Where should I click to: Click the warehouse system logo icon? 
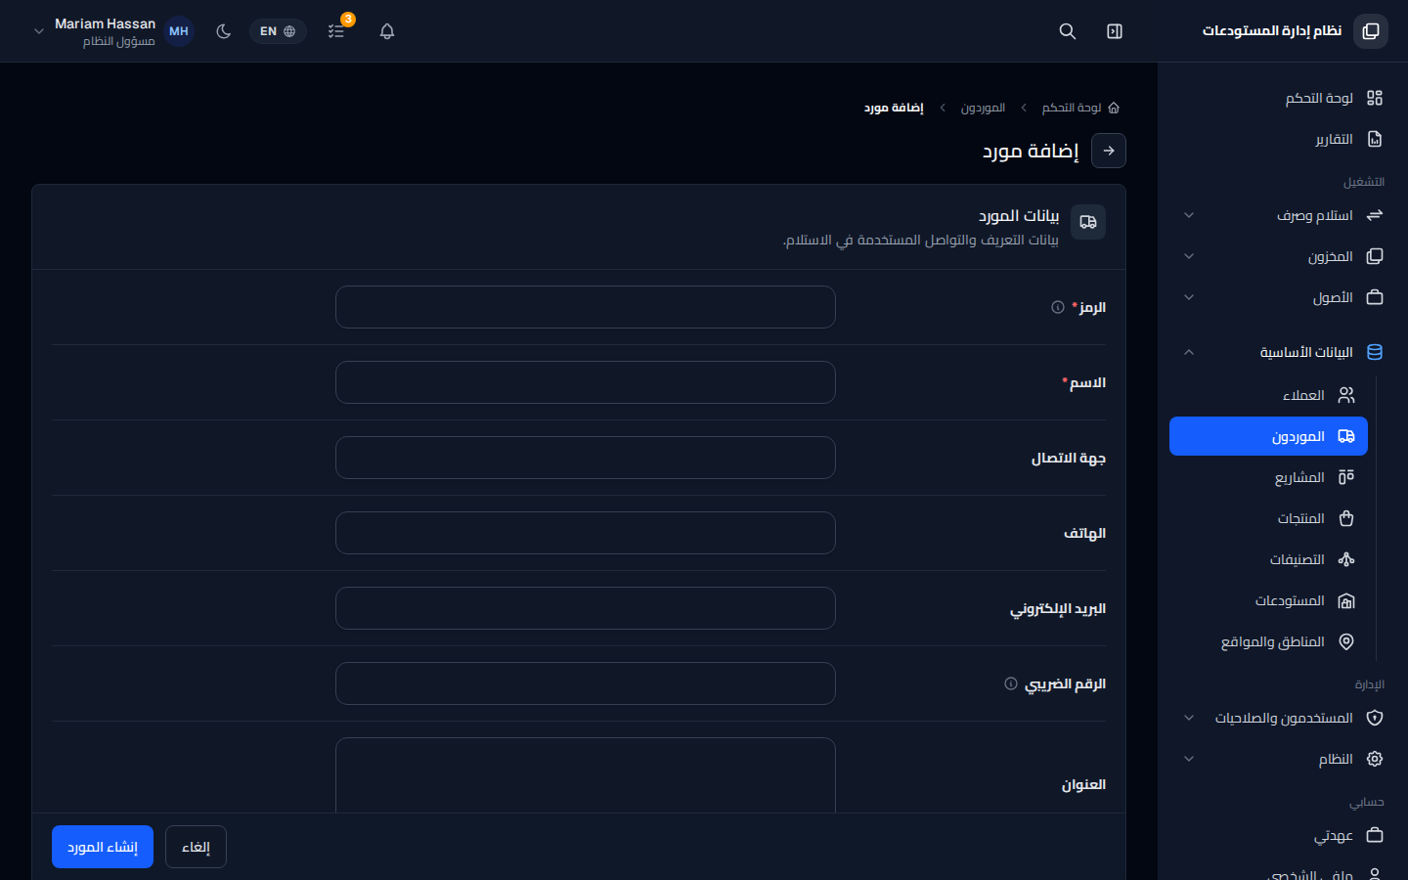1371,31
